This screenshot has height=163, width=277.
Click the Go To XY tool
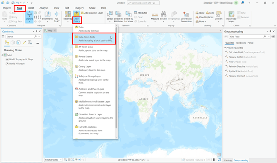57,17
